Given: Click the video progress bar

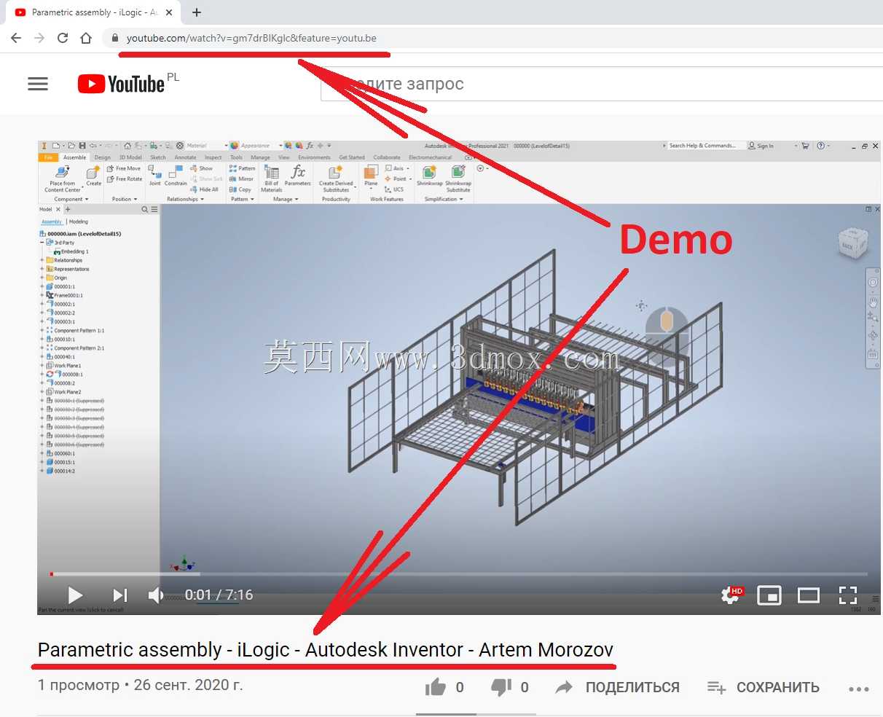Looking at the screenshot, I should coord(459,574).
